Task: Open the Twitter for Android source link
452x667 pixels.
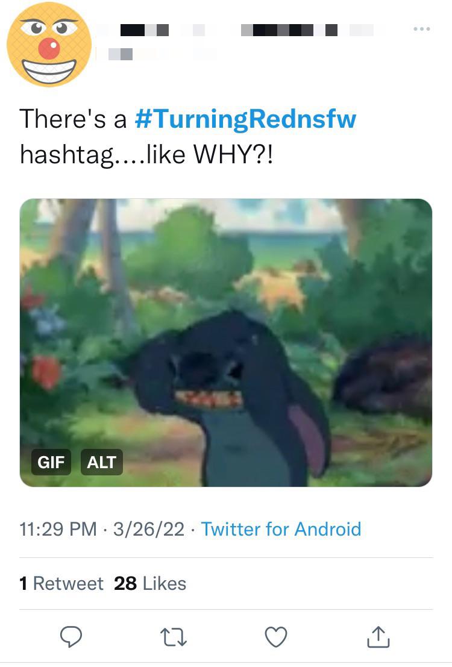Action: (281, 529)
